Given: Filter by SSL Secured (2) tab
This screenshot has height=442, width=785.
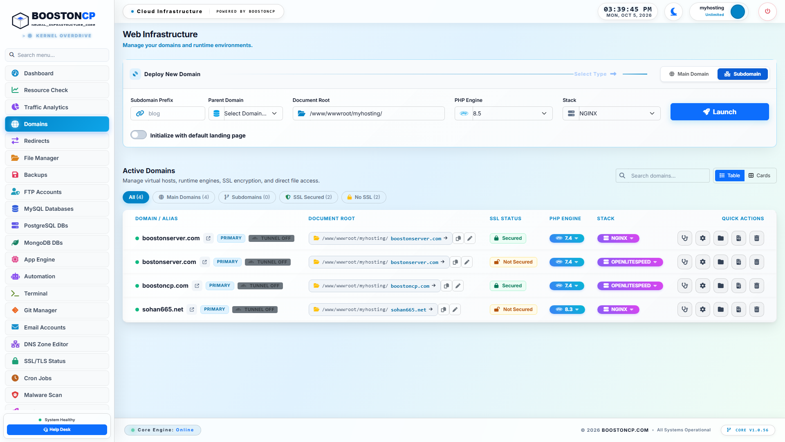Looking at the screenshot, I should tap(309, 197).
